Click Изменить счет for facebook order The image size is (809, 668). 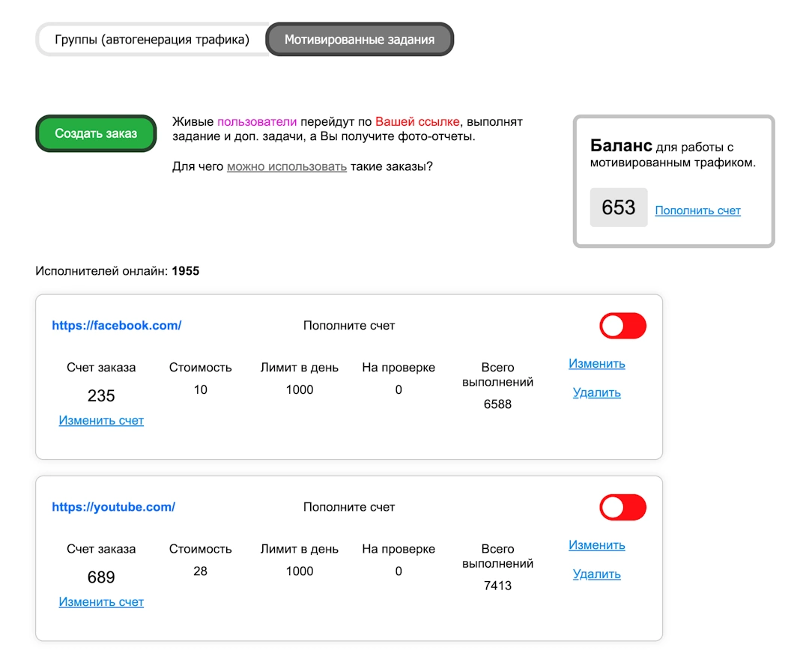point(101,421)
